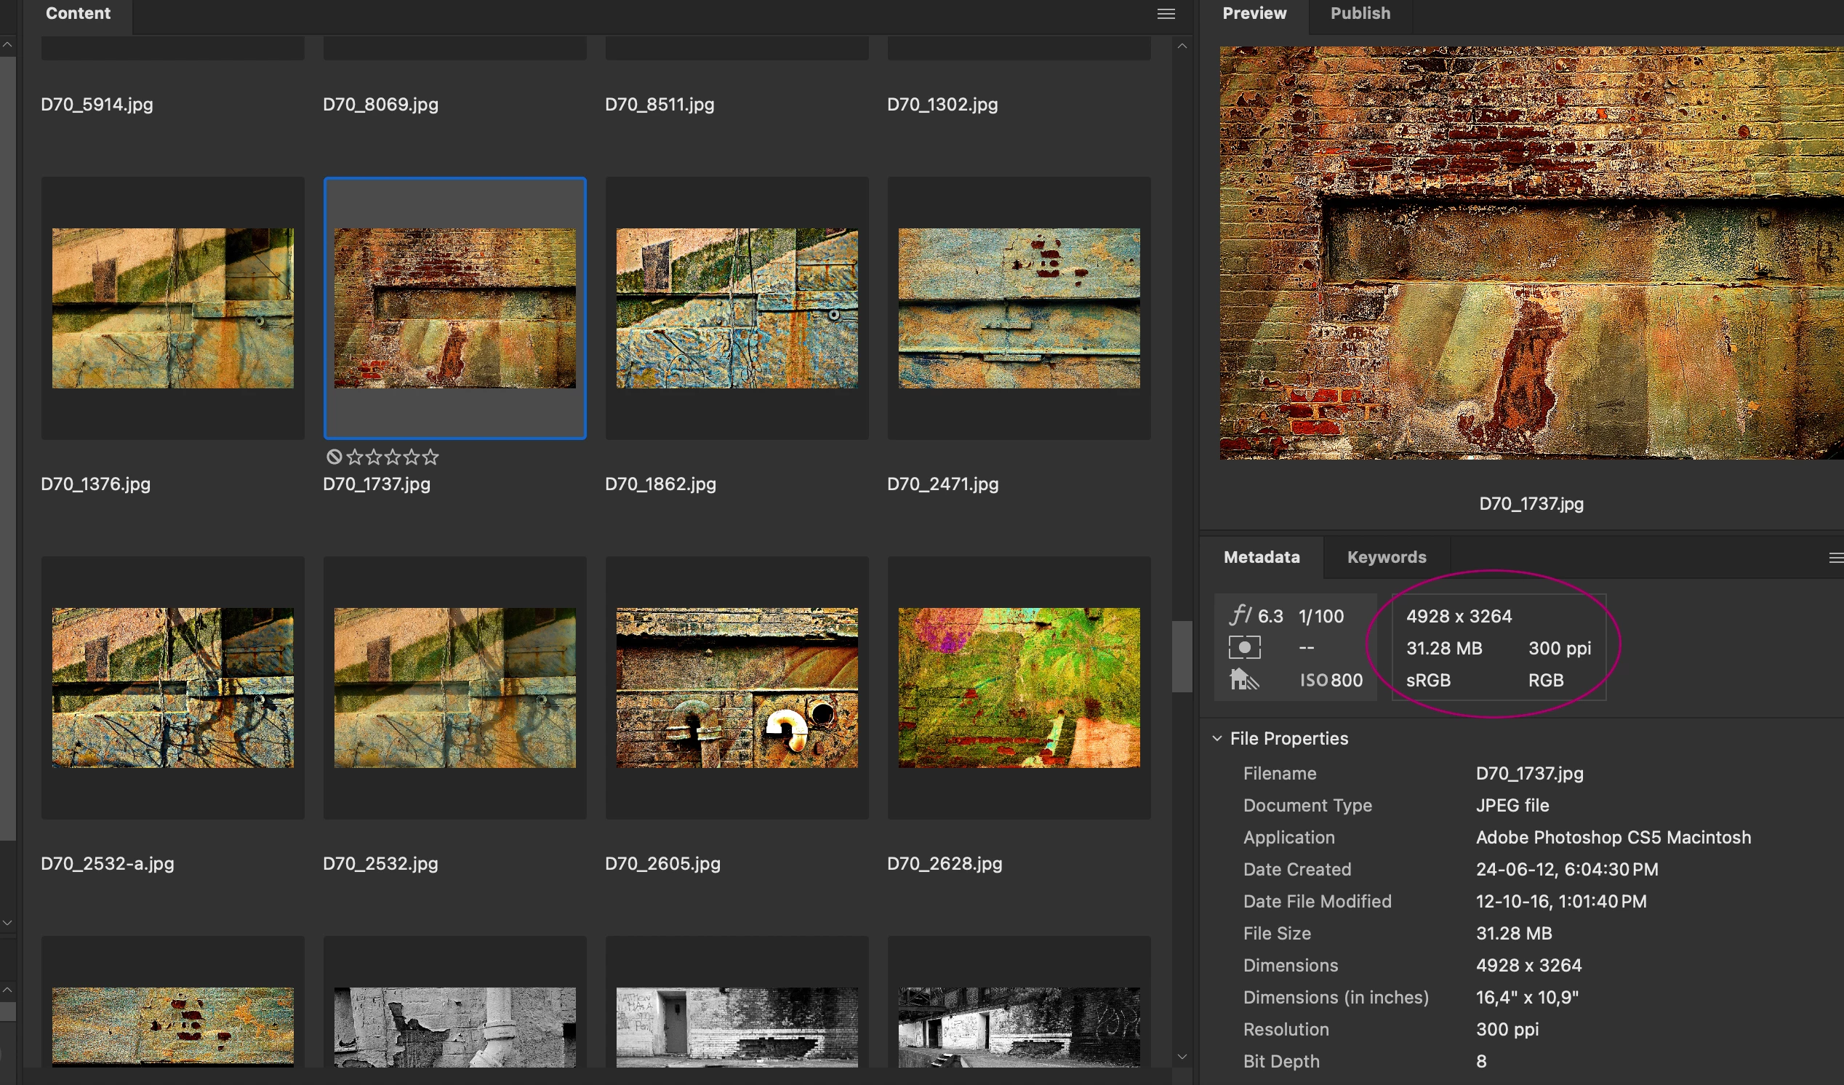Switch to the Publish tab
The image size is (1844, 1085).
(1360, 14)
